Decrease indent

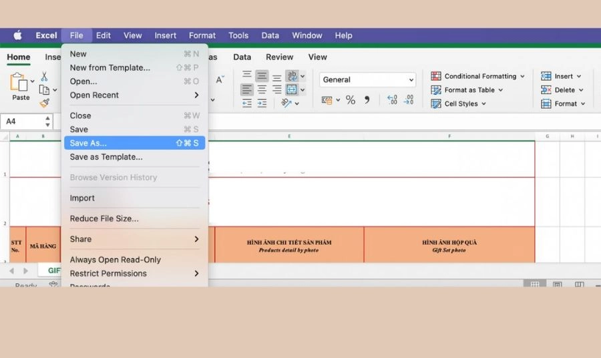[247, 103]
